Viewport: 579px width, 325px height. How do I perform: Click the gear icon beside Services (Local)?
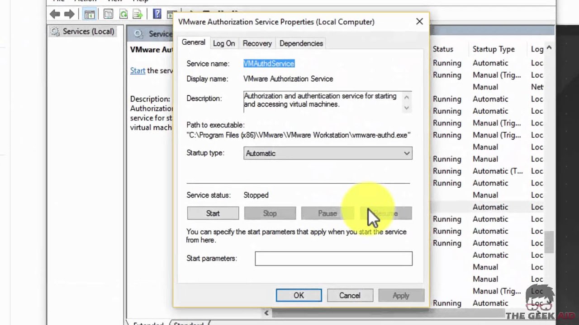pyautogui.click(x=55, y=32)
